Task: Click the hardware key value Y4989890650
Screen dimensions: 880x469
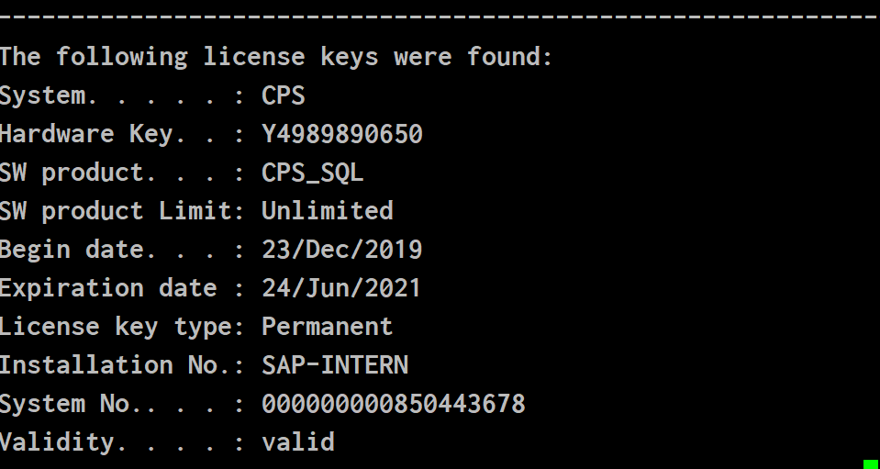Action: pos(341,134)
